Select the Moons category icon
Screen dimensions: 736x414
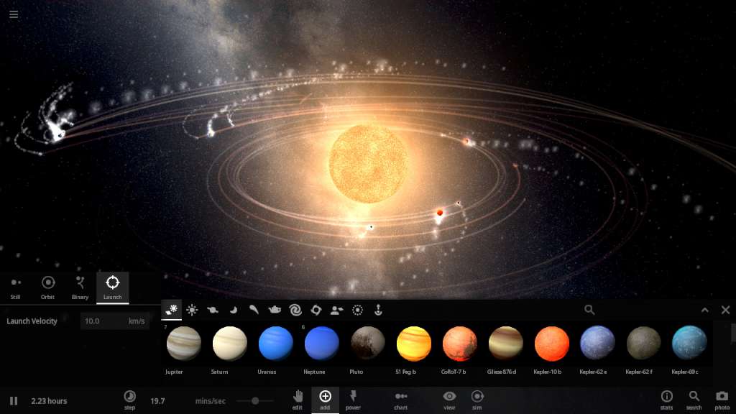click(232, 310)
